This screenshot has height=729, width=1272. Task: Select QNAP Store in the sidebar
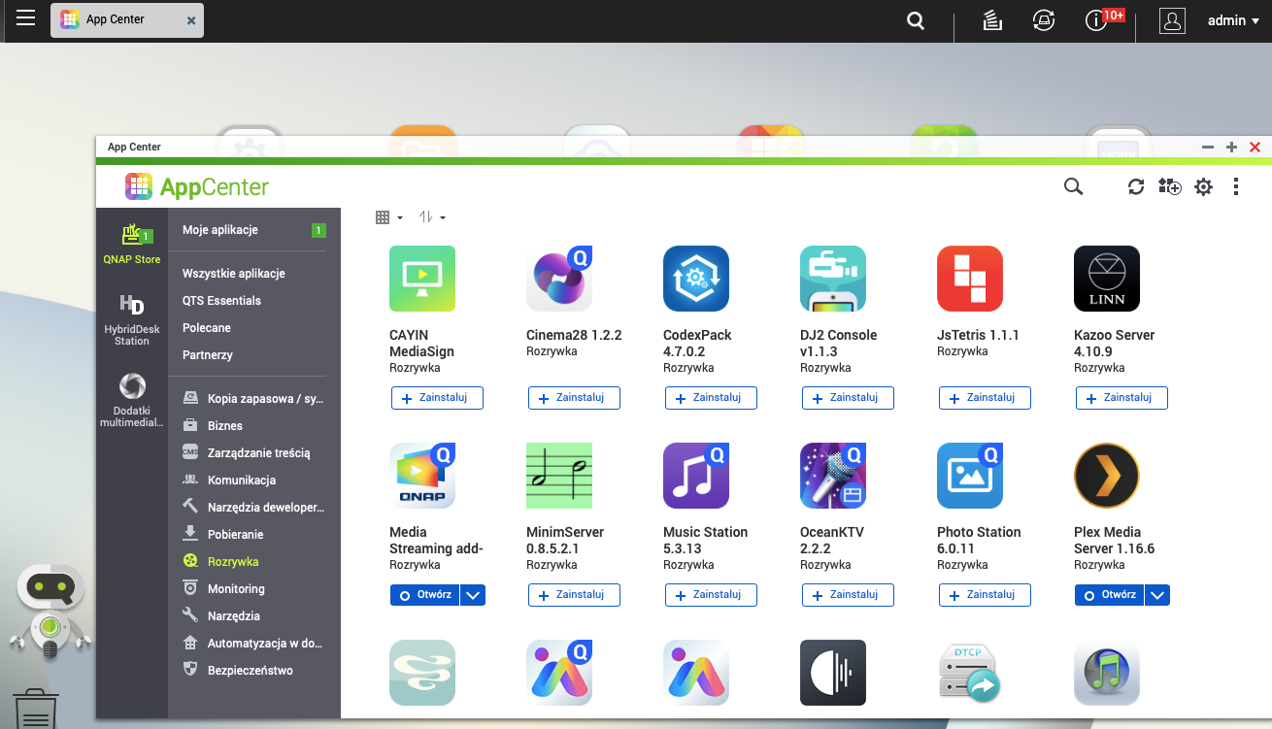pos(132,244)
